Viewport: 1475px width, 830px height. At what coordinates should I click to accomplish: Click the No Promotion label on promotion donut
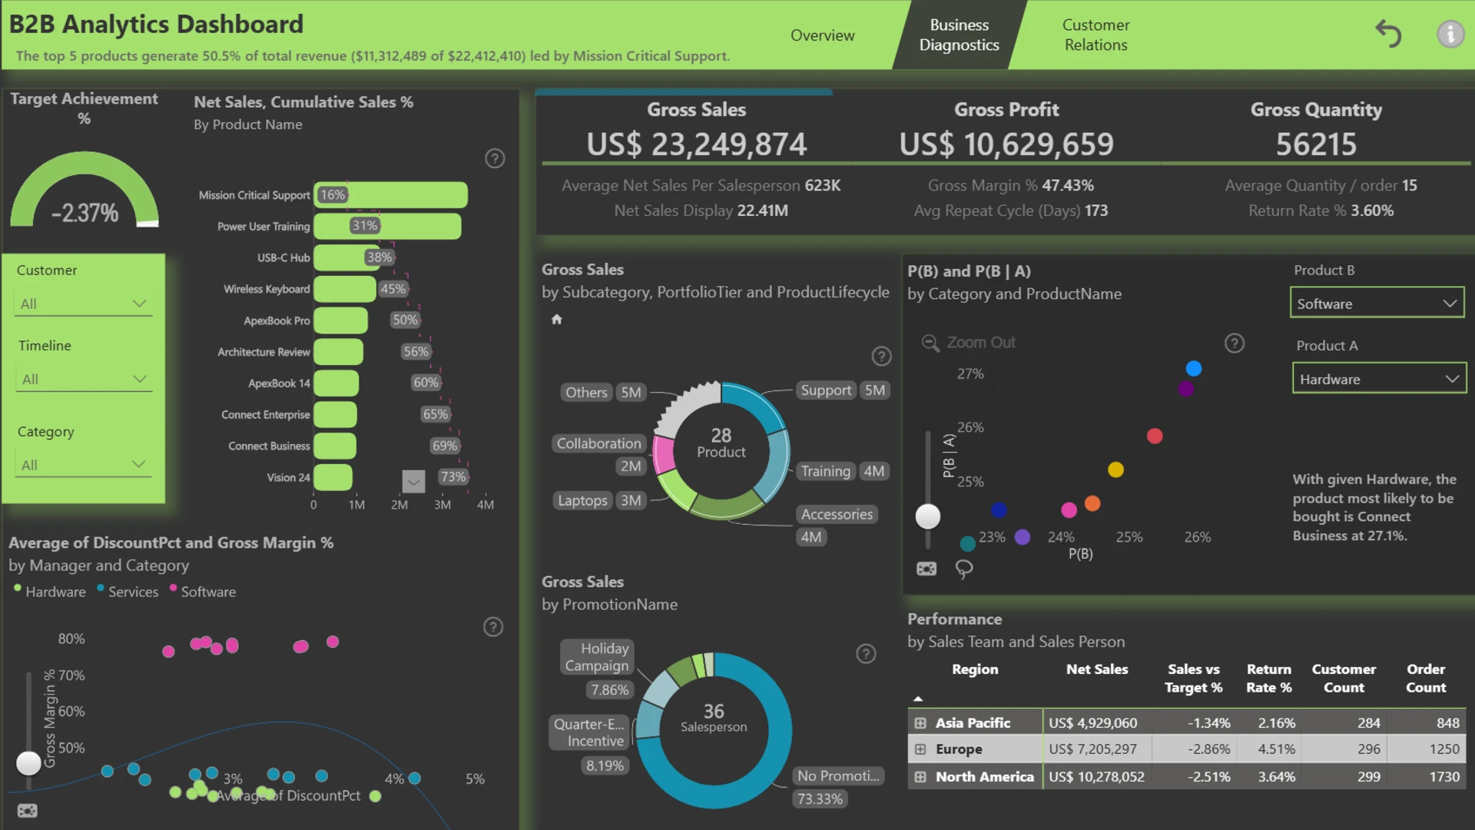(838, 776)
